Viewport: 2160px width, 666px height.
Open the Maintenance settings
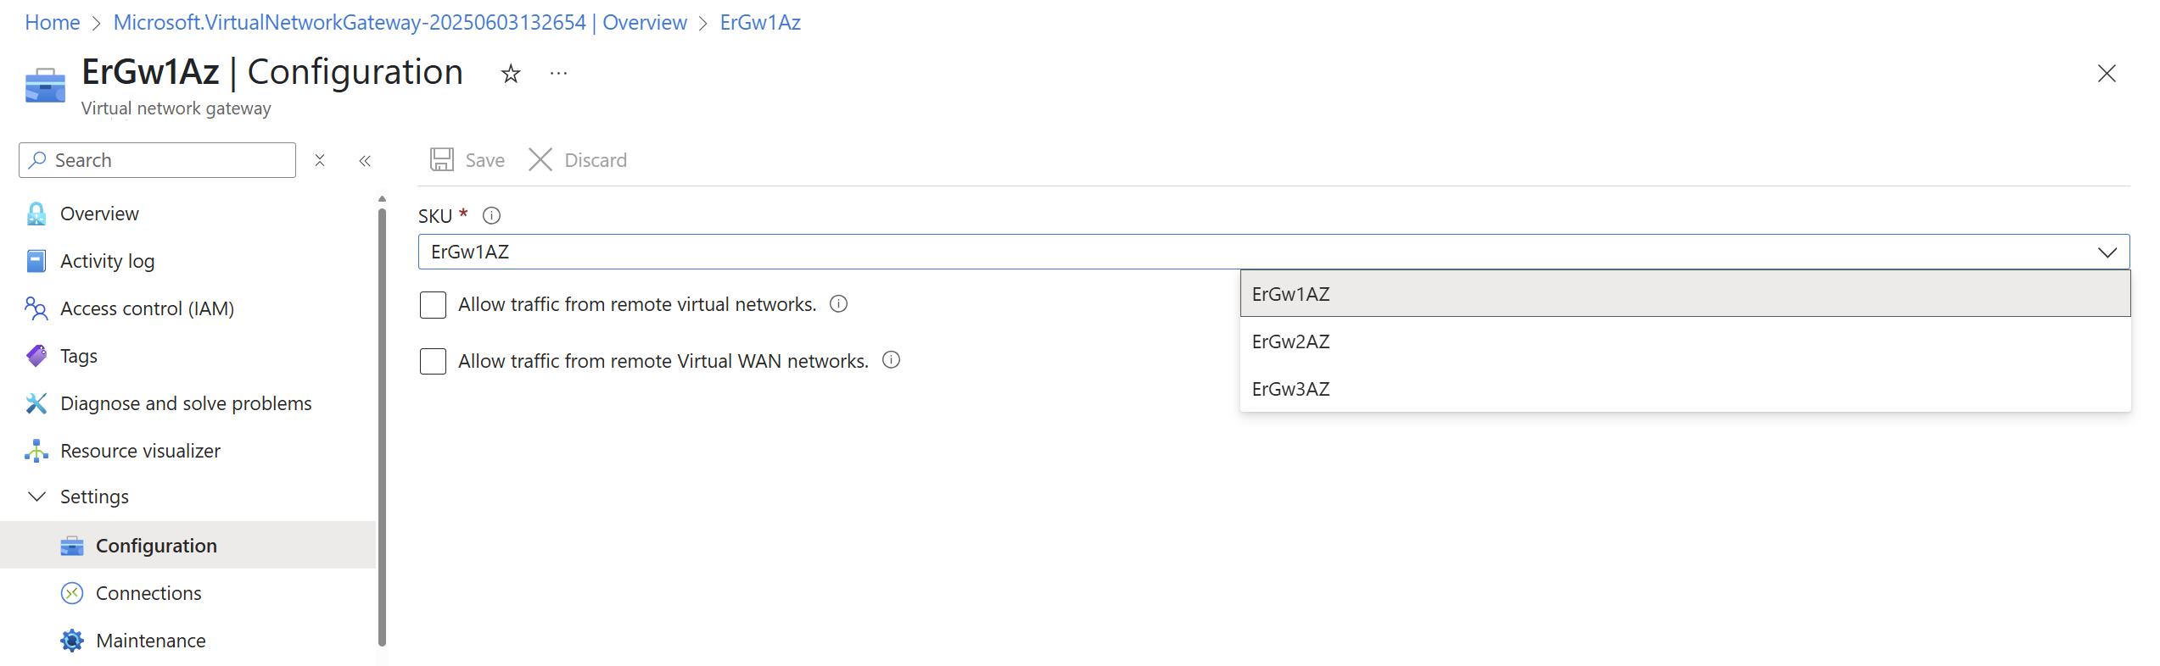151,640
